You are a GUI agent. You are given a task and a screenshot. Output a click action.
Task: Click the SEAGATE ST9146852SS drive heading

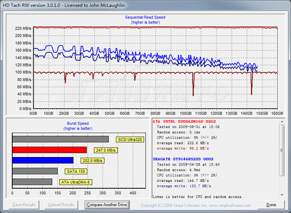[183, 159]
